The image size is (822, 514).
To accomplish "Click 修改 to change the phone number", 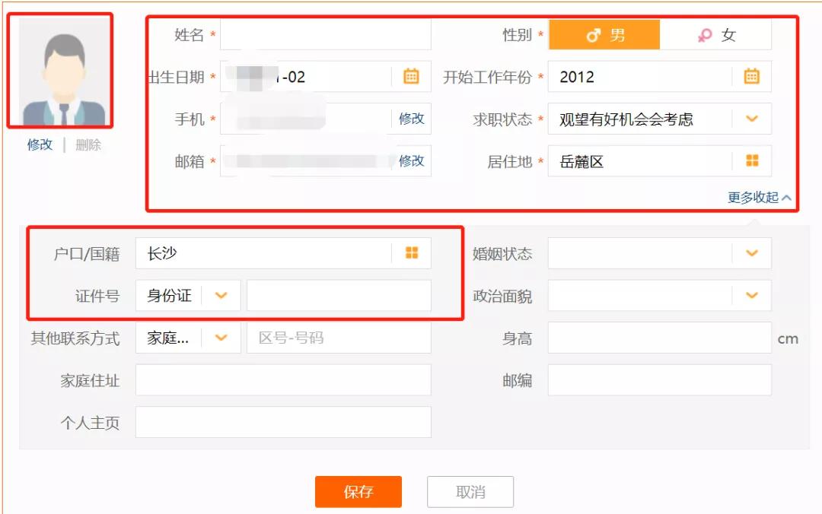I will click(410, 119).
